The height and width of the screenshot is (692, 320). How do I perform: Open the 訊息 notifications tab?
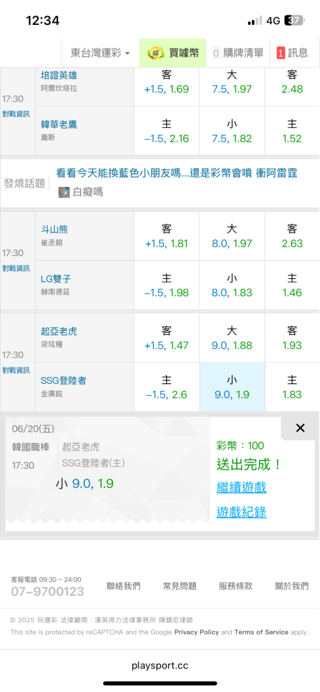(x=294, y=53)
